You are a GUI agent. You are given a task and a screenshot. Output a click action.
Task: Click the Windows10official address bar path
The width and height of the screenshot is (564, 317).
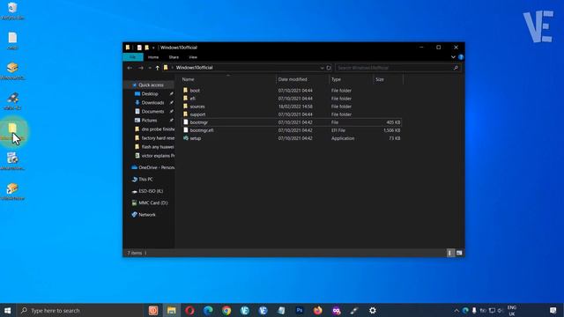click(x=194, y=68)
